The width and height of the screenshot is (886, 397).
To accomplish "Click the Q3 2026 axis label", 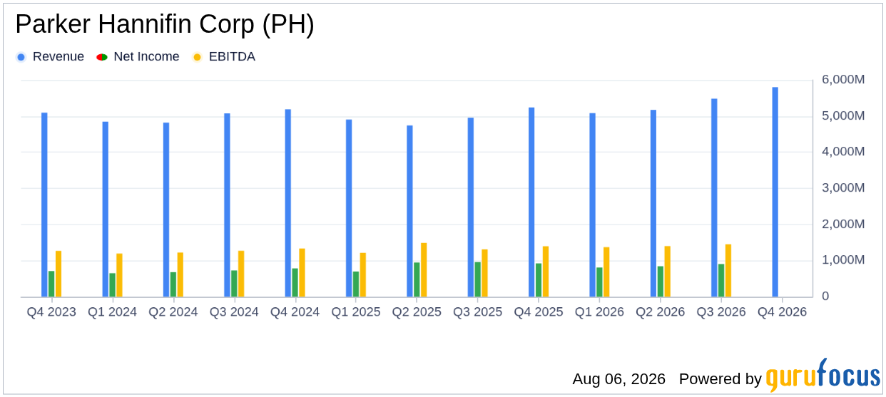I will (x=721, y=312).
